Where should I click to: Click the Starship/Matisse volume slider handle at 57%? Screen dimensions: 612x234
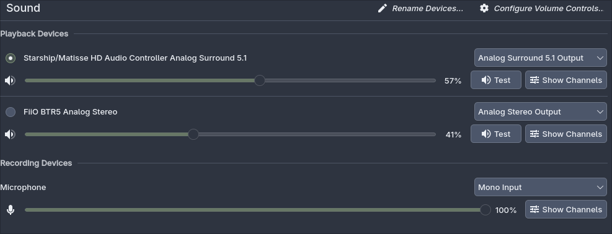(260, 80)
